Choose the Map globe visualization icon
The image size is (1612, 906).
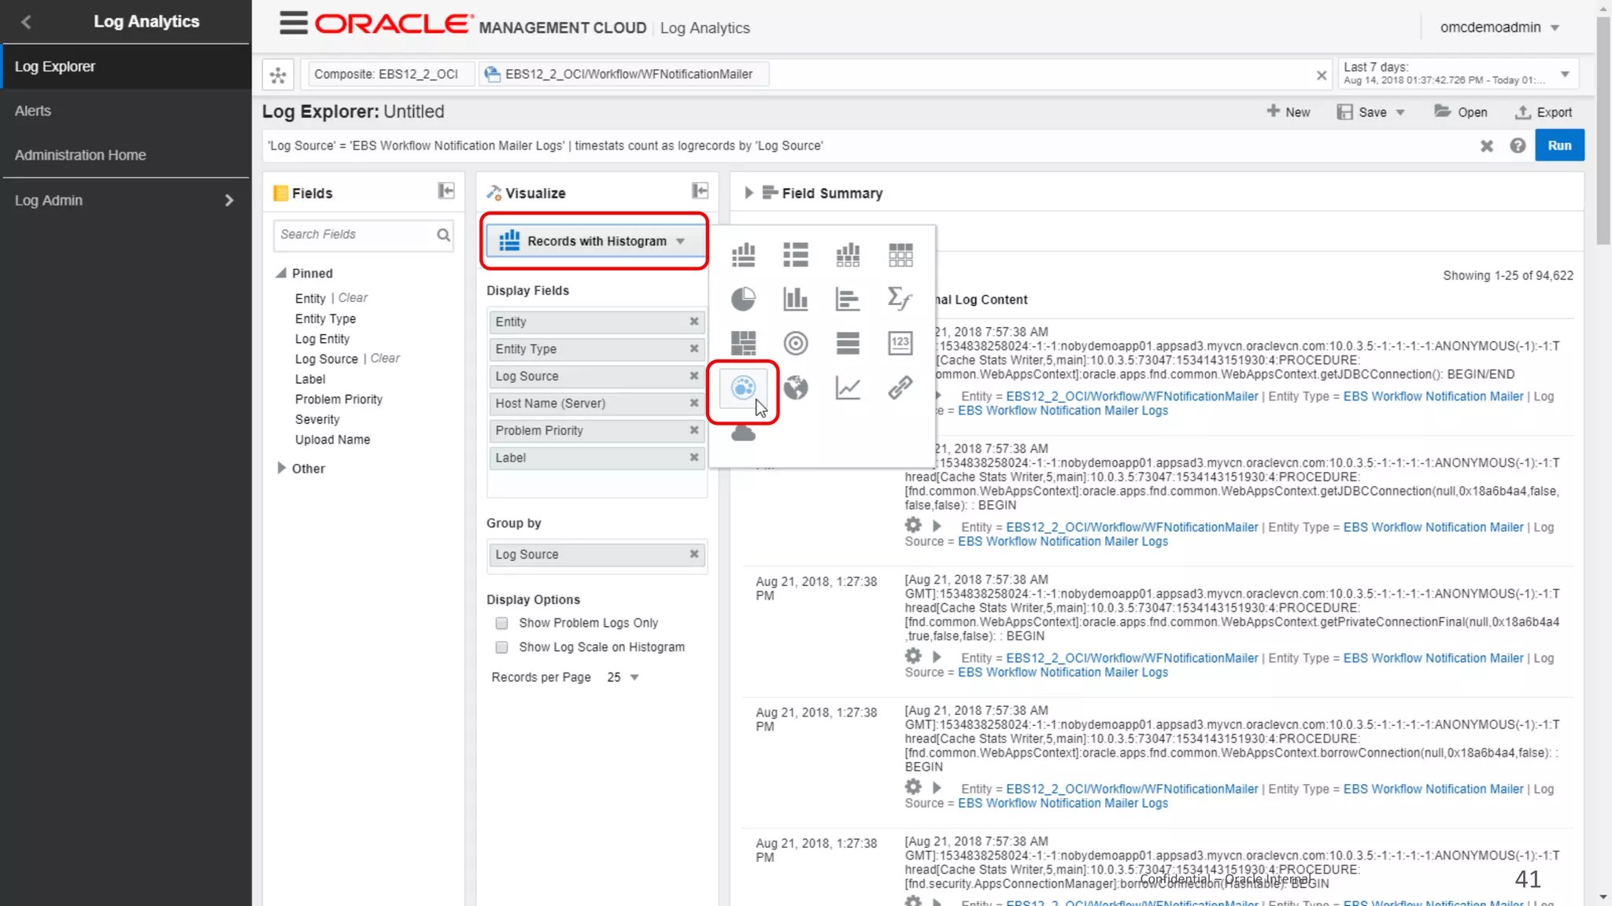(796, 387)
